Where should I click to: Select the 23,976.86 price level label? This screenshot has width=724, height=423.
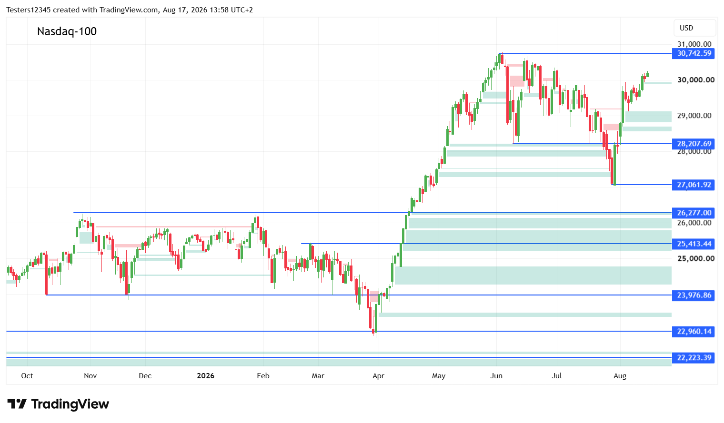(693, 295)
